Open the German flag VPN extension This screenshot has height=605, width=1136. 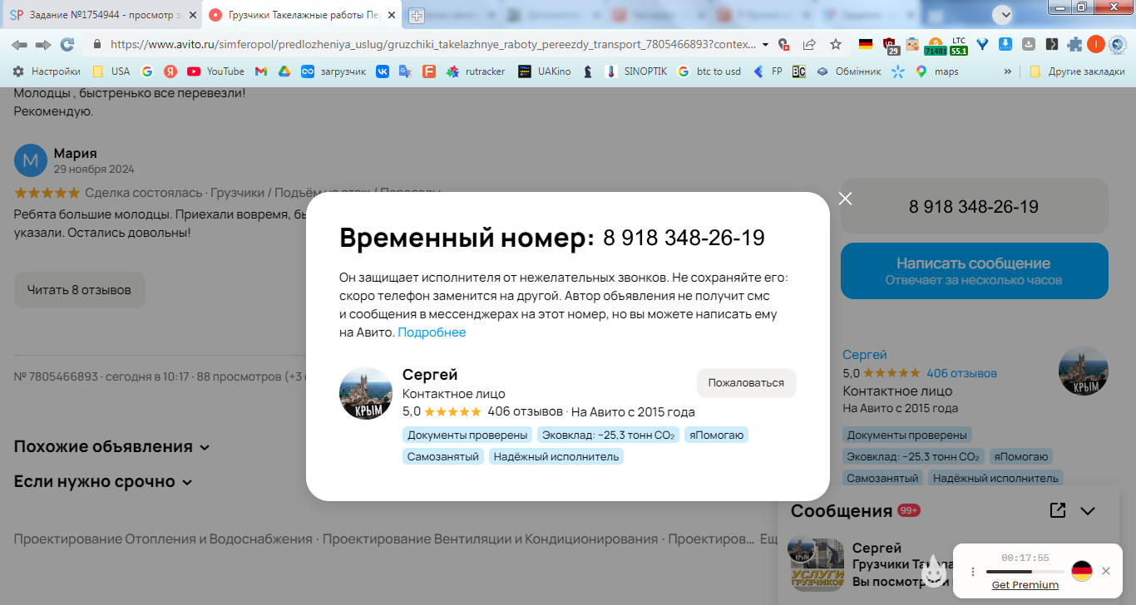(866, 44)
